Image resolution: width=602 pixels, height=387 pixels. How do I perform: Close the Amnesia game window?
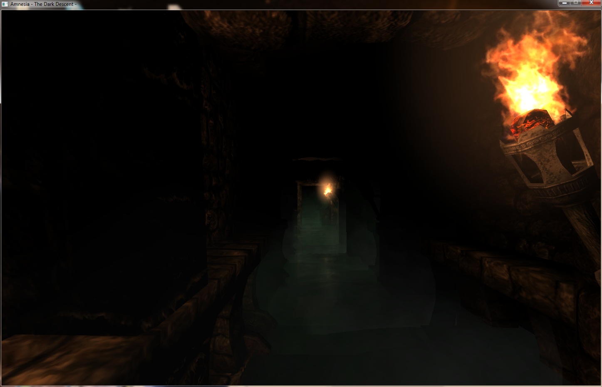591,3
